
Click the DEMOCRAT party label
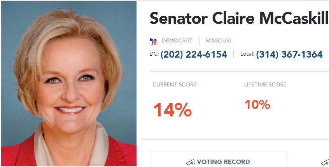pos(177,40)
